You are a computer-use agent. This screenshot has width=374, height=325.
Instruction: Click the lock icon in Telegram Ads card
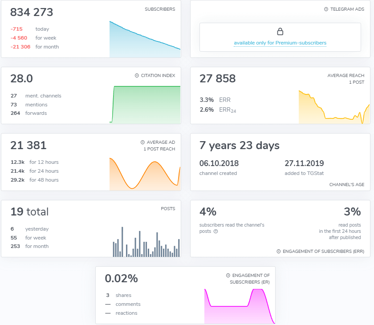(x=280, y=32)
